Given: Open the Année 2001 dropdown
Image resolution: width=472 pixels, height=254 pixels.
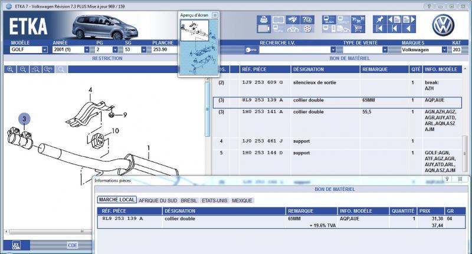Looking at the screenshot, I should point(87,50).
